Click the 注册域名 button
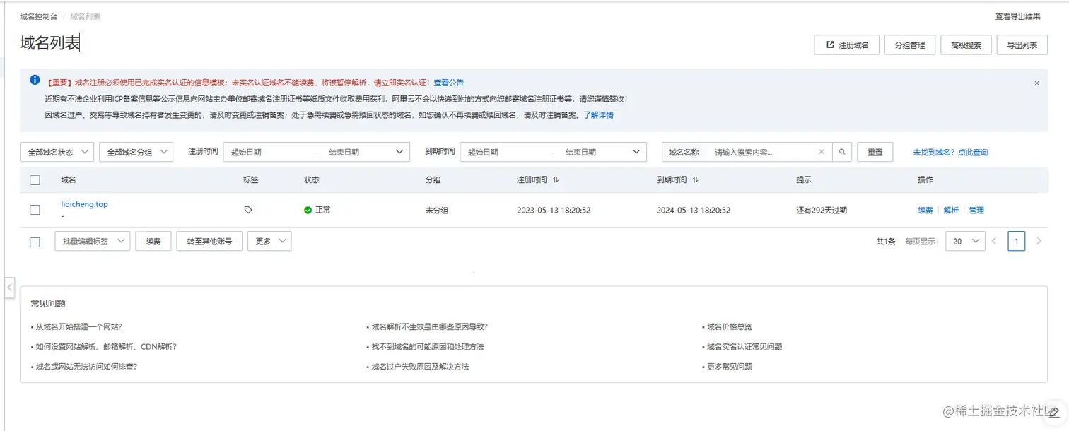Viewport: 1069px width, 431px height. pyautogui.click(x=847, y=45)
